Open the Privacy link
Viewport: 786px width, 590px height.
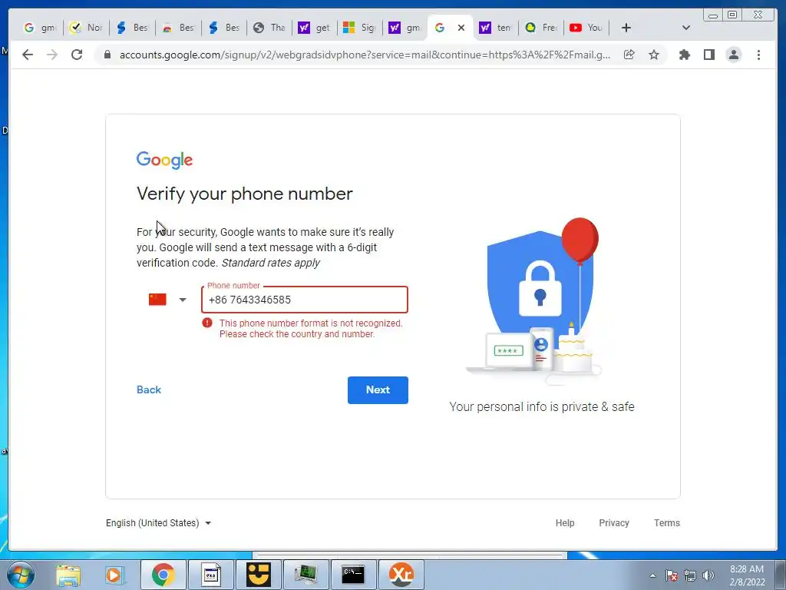click(613, 522)
